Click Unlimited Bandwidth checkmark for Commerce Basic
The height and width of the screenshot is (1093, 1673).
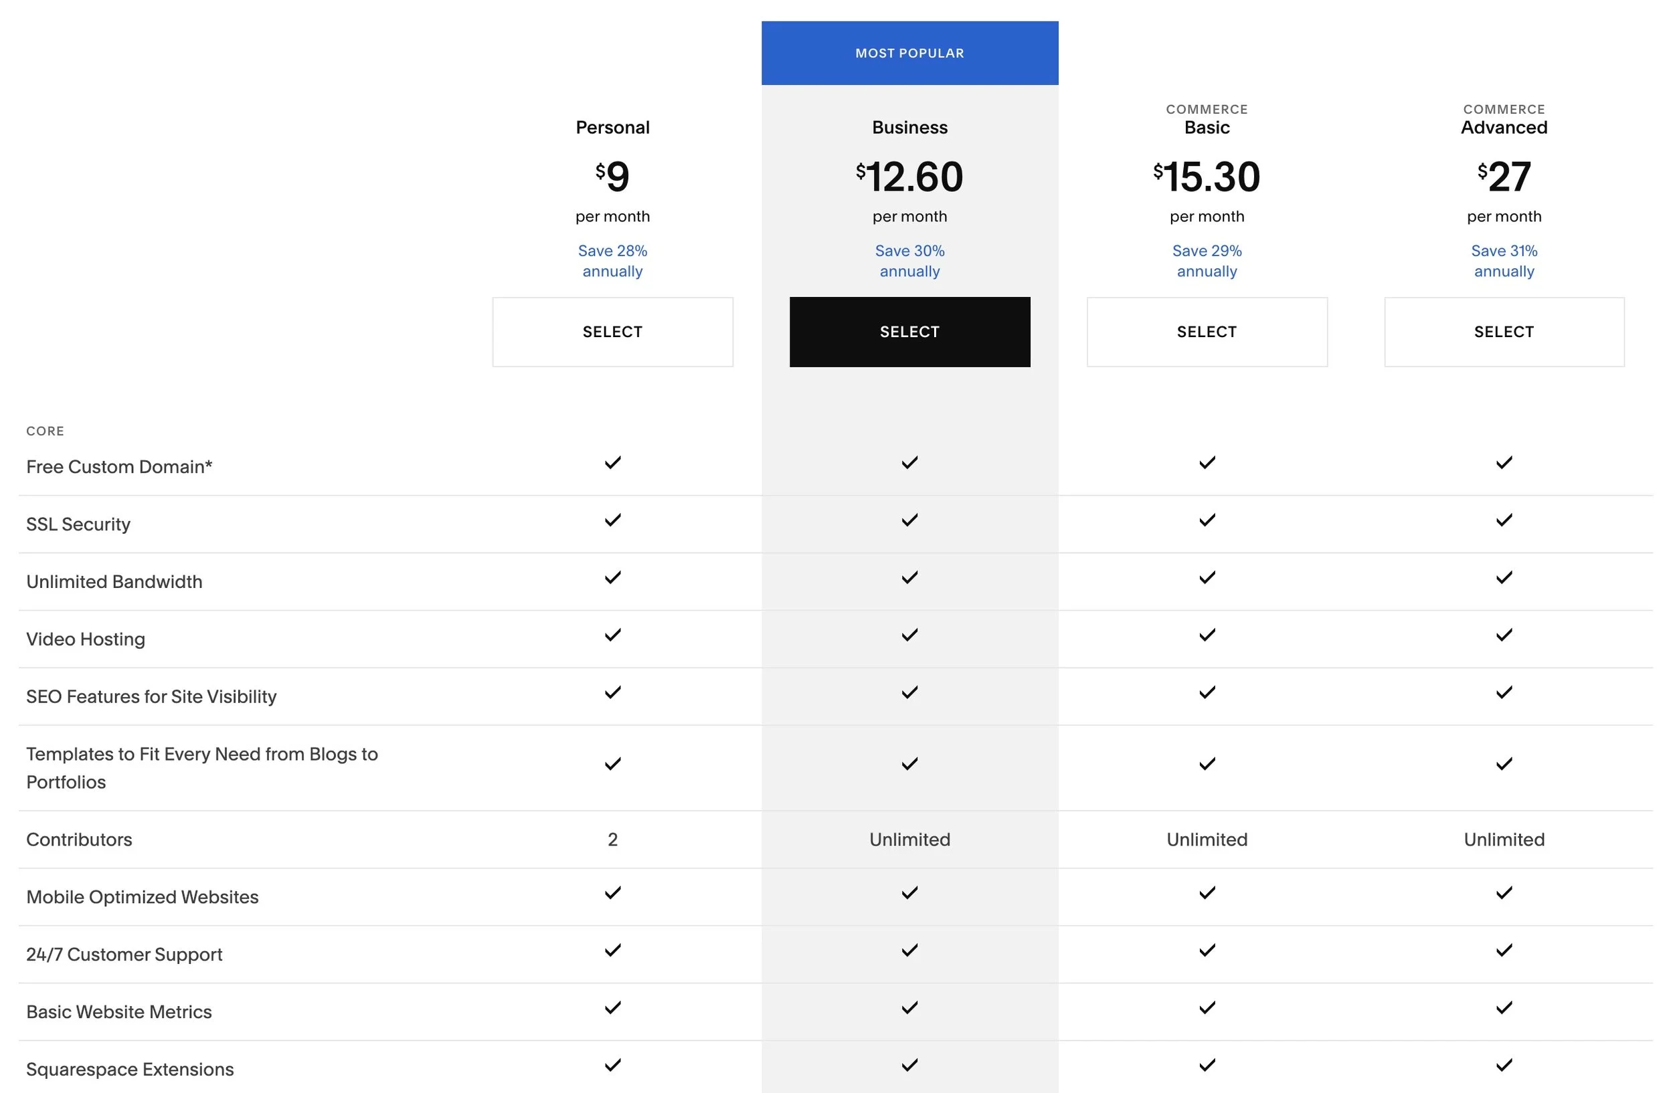(1207, 577)
